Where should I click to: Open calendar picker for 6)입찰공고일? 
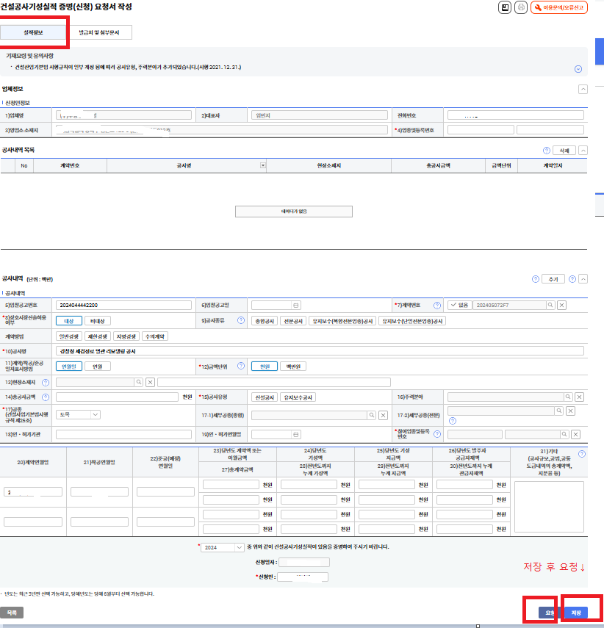click(296, 306)
